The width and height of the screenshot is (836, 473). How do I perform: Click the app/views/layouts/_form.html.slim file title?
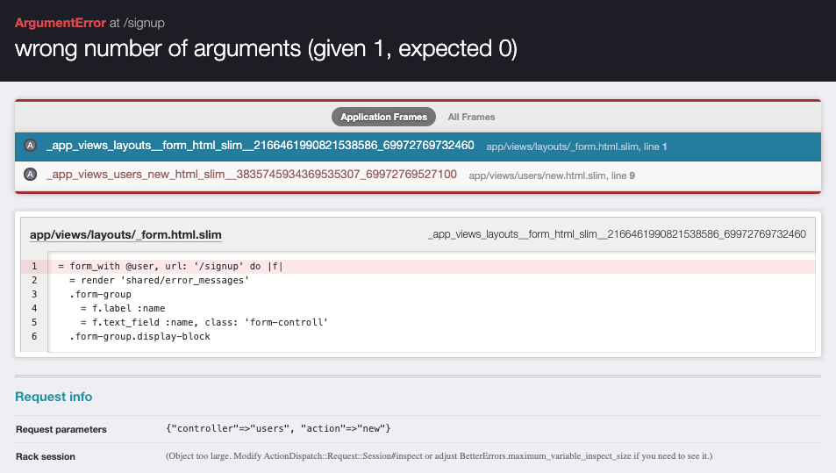coord(125,235)
